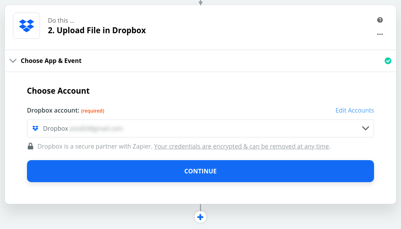
Task: Click the gray arrow above the step card
Action: pyautogui.click(x=200, y=2)
